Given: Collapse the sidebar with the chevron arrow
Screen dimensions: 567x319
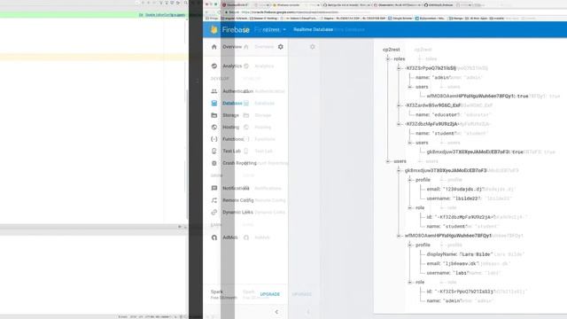Looking at the screenshot, I should point(276,312).
